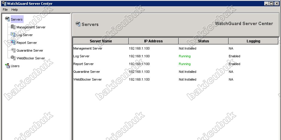Click WebBlocker Server row name cell
The width and height of the screenshot is (281, 140).
88,79
